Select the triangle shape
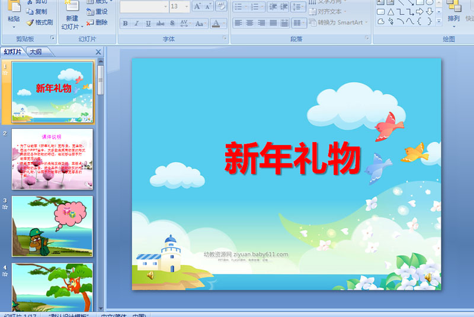This screenshot has height=317, width=474. pos(390,12)
